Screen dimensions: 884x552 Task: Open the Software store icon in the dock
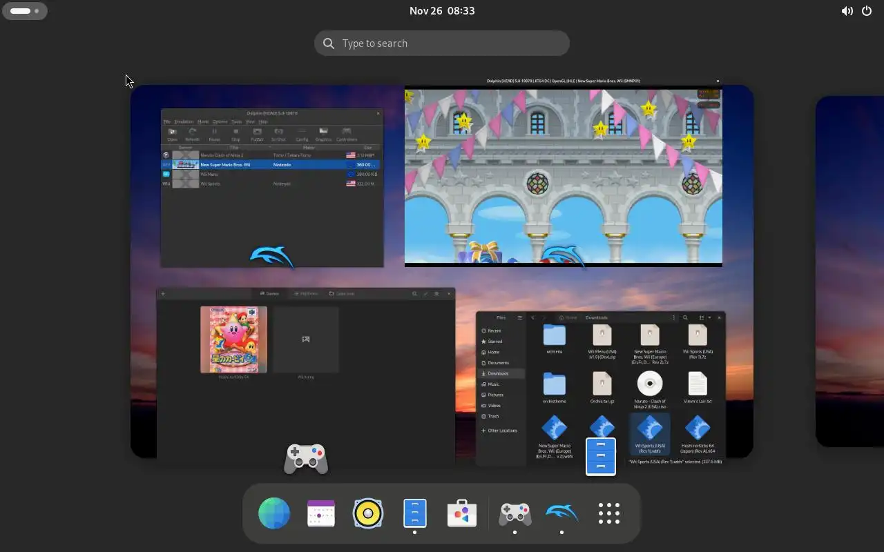click(x=462, y=513)
